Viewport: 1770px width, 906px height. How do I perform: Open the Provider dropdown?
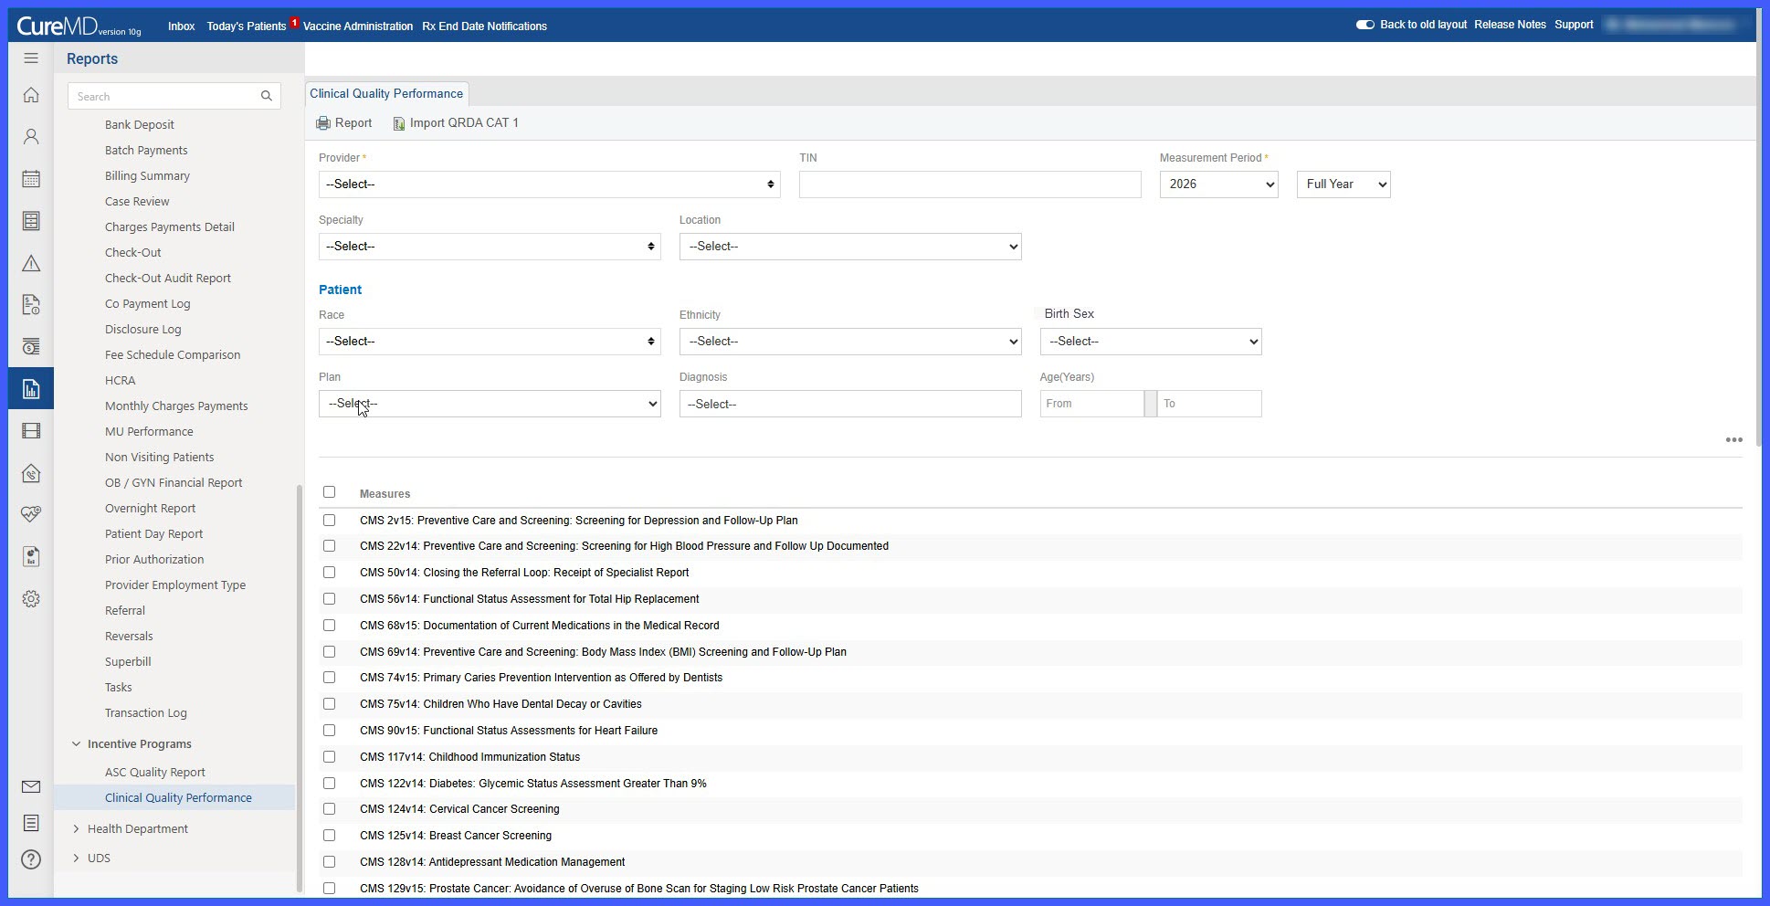(x=549, y=184)
